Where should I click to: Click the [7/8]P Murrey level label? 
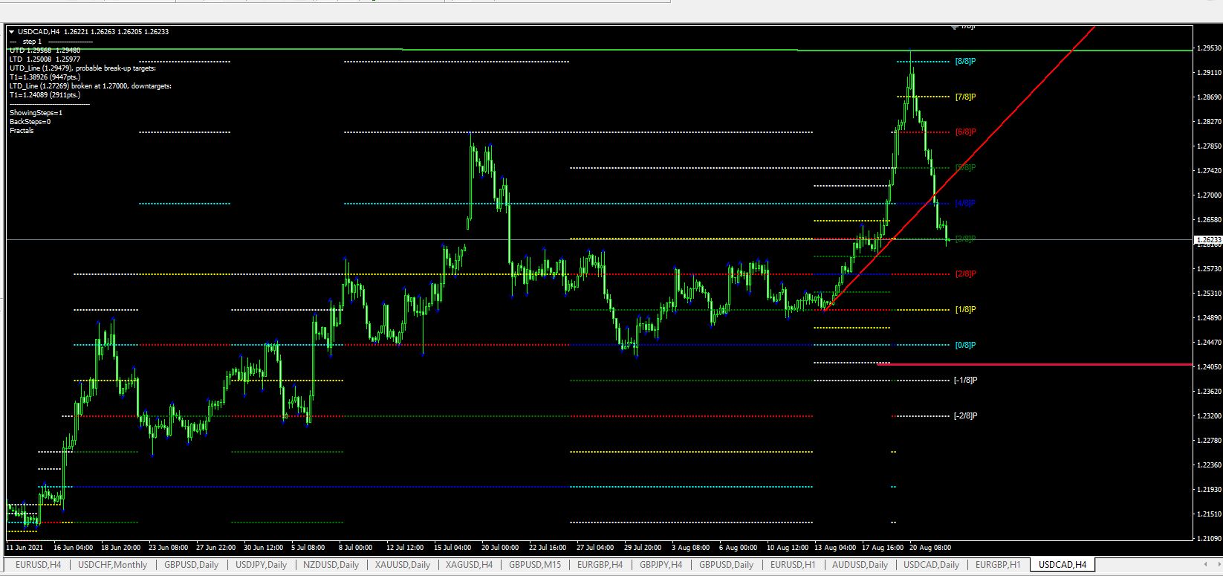tap(965, 97)
